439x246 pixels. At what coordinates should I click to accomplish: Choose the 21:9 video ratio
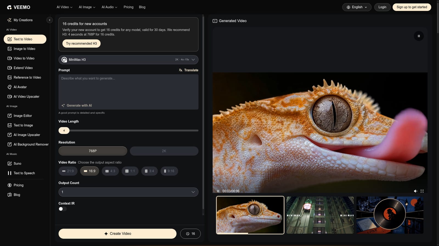click(x=68, y=171)
